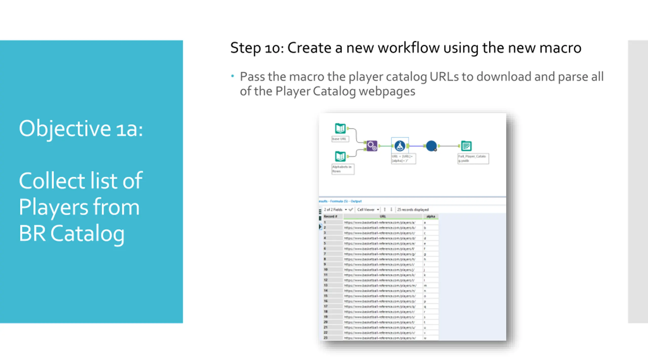
Task: Click the output anchor of the Formula tool
Action: click(x=408, y=146)
